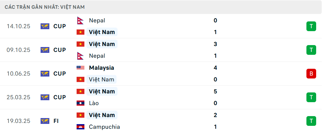
Task: Open the Lào team link
Action: coord(94,103)
